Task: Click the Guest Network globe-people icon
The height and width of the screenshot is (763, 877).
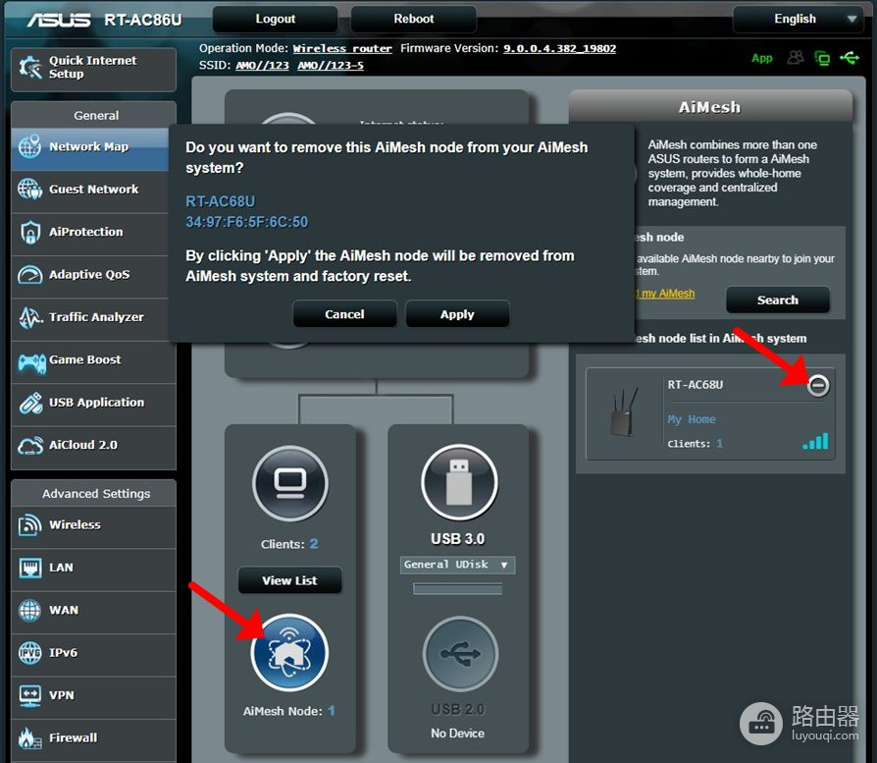Action: point(30,190)
